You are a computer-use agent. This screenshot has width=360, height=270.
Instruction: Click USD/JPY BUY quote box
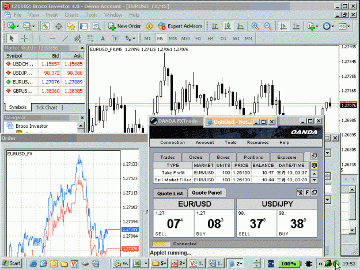297,223
